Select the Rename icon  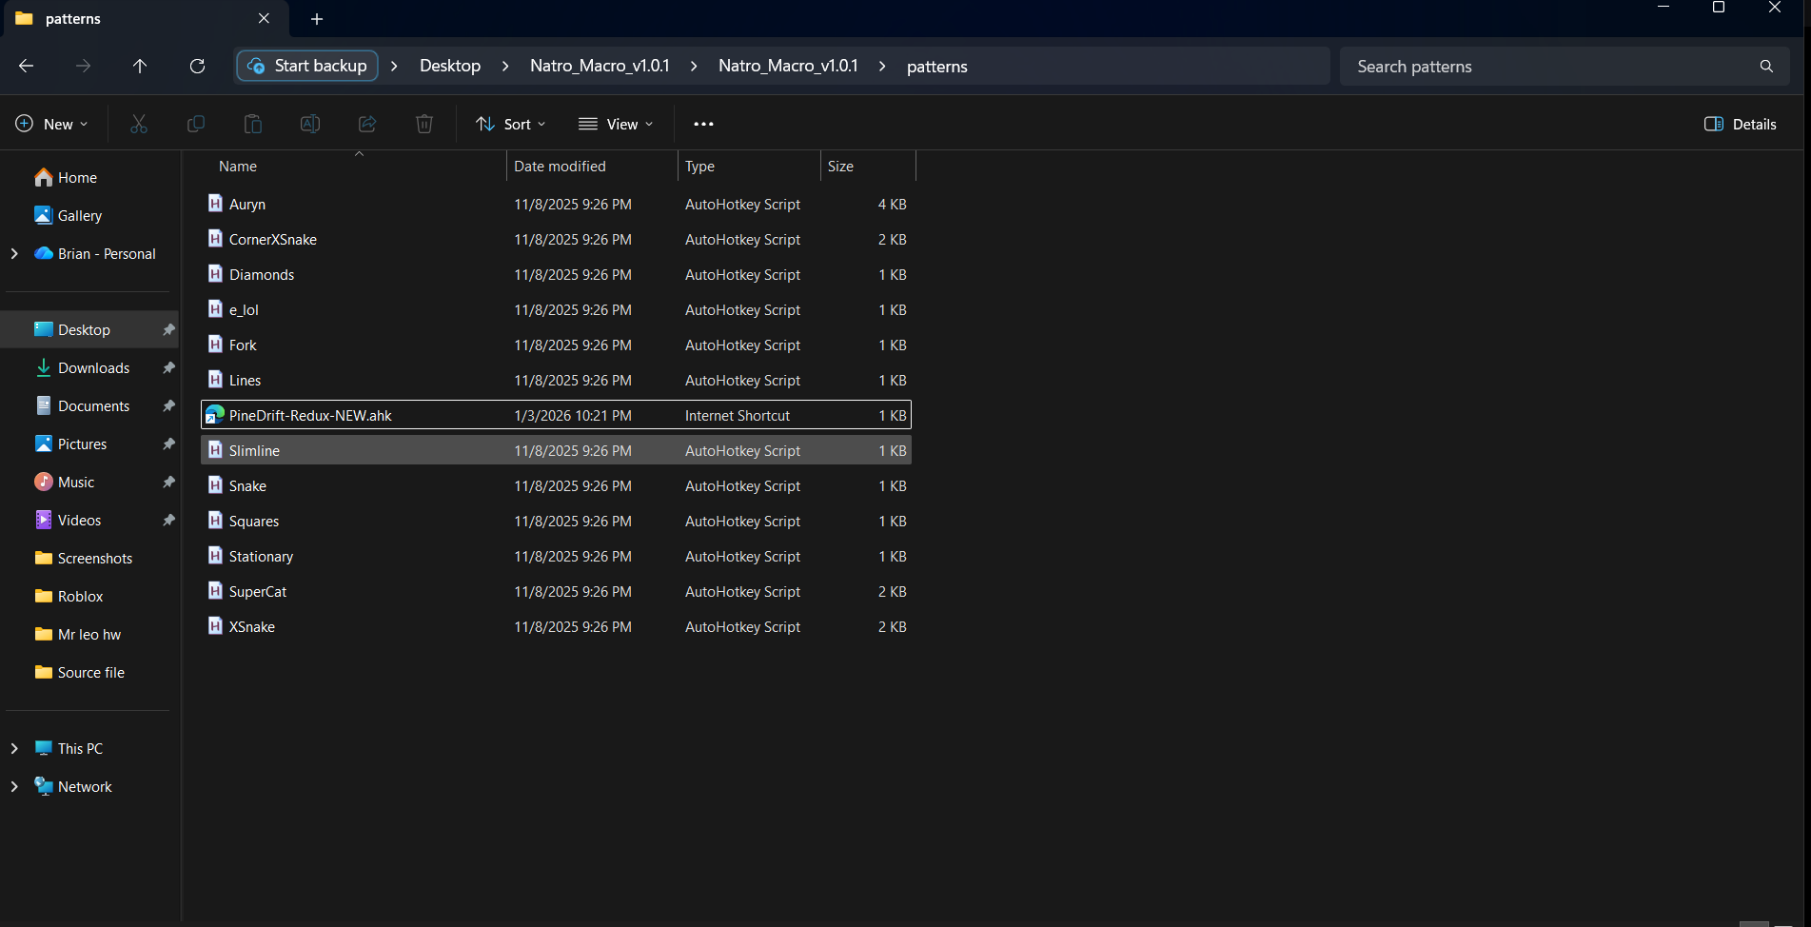pos(309,124)
